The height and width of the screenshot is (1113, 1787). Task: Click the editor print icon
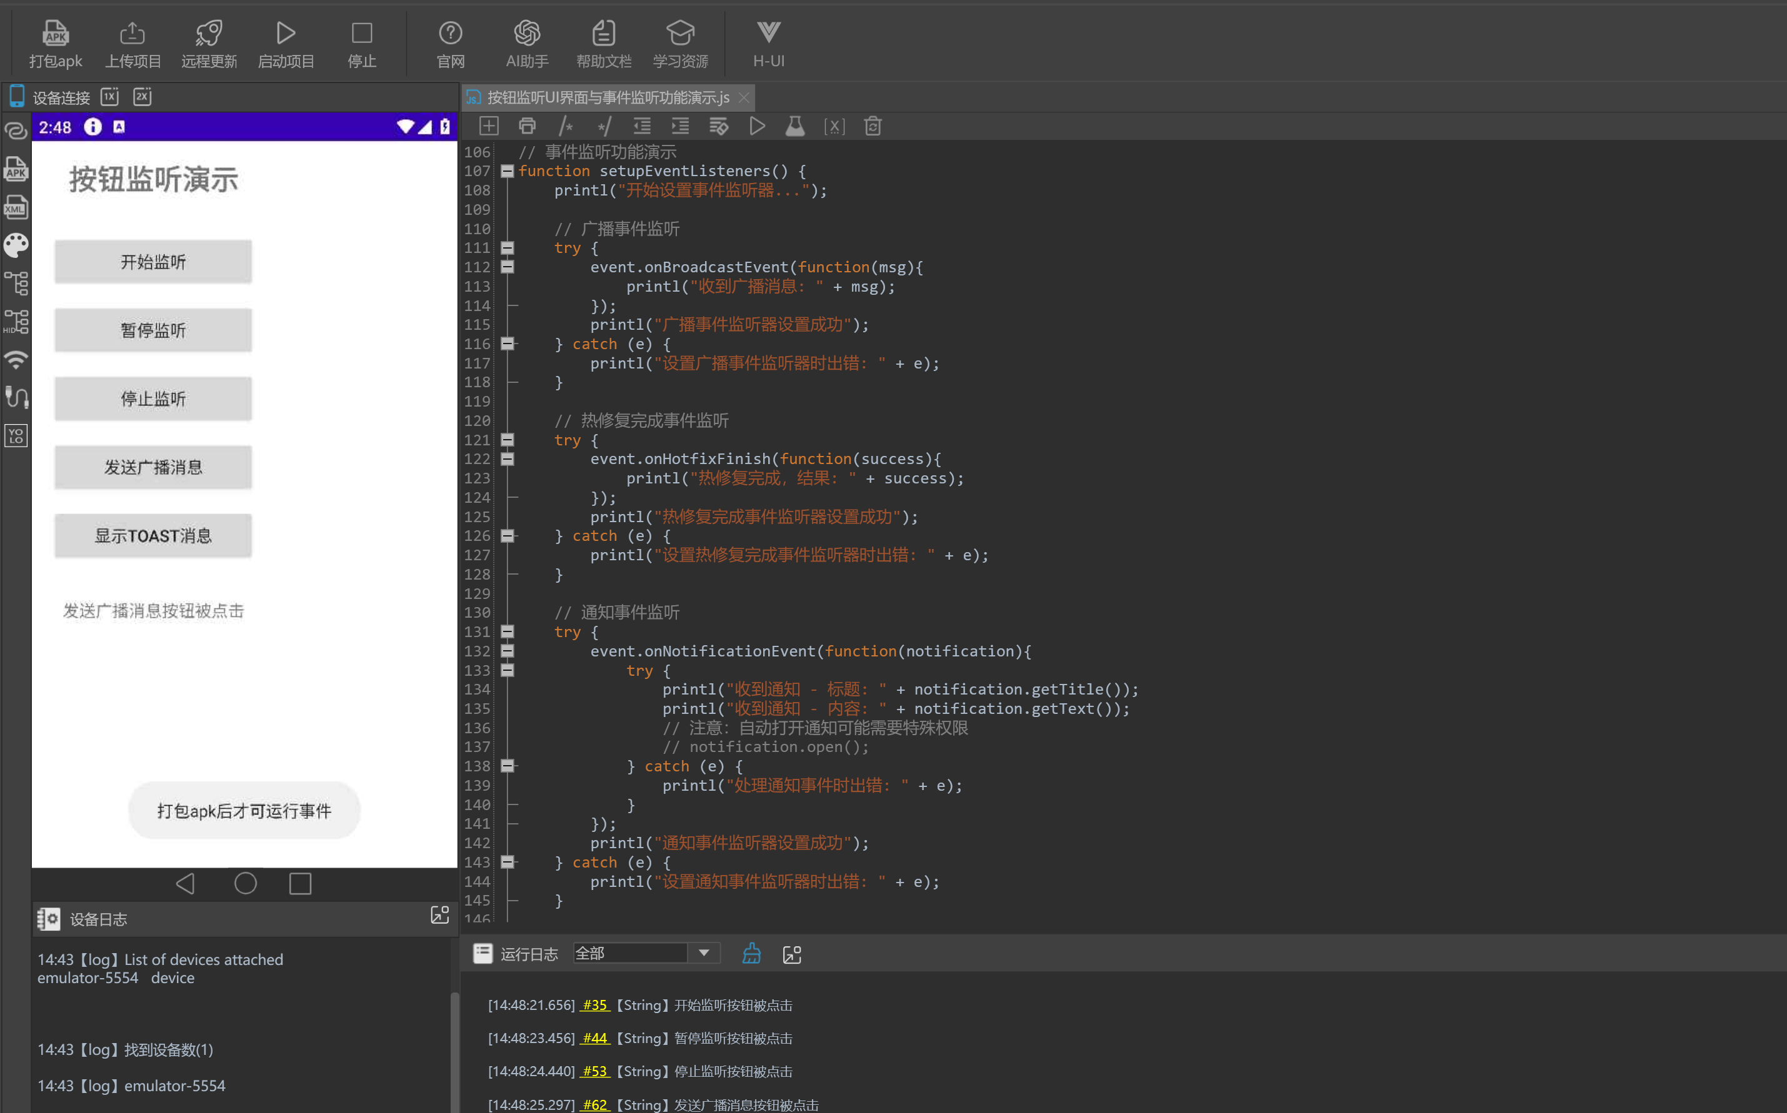coord(527,127)
